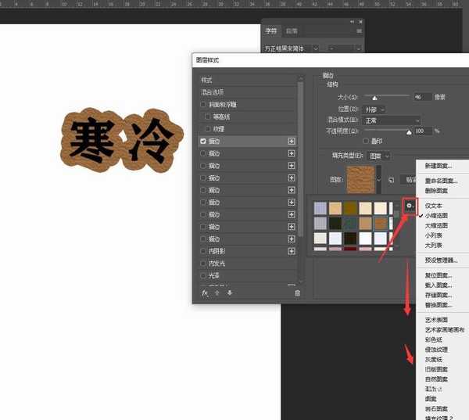Enable the 斜面和浮雕 checkbox
The height and width of the screenshot is (420, 469).
[204, 104]
